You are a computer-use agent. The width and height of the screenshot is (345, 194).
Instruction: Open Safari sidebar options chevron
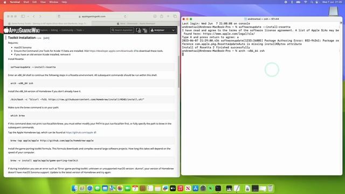pyautogui.click(x=28, y=16)
